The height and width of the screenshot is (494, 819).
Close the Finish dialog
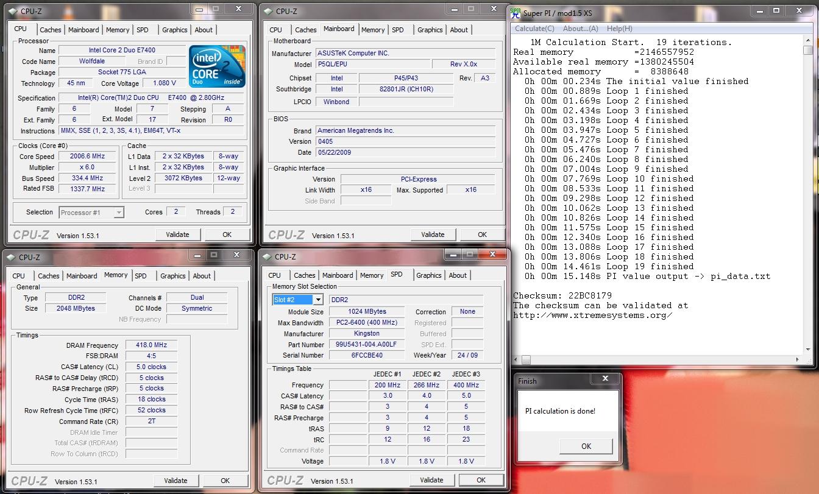tap(605, 378)
